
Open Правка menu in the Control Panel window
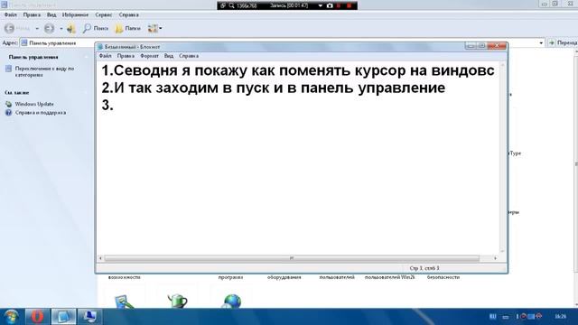pos(32,14)
